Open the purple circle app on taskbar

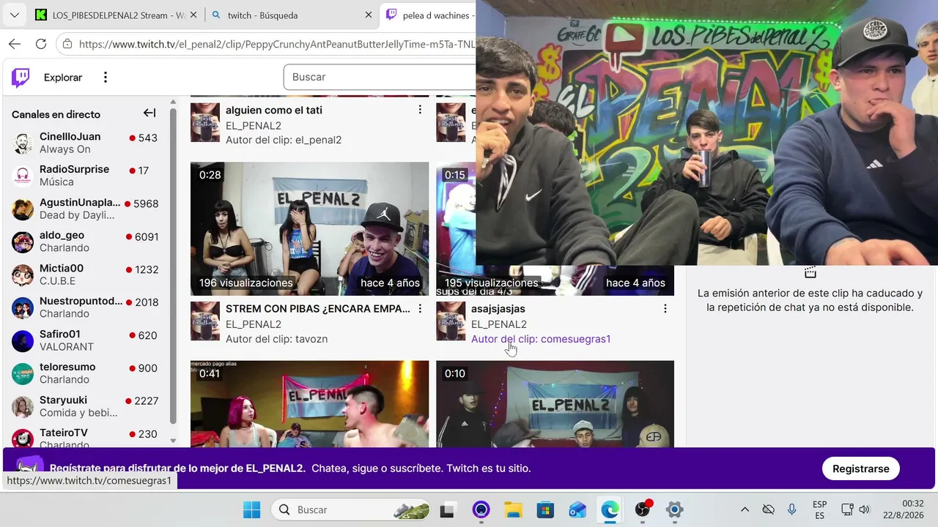point(481,509)
